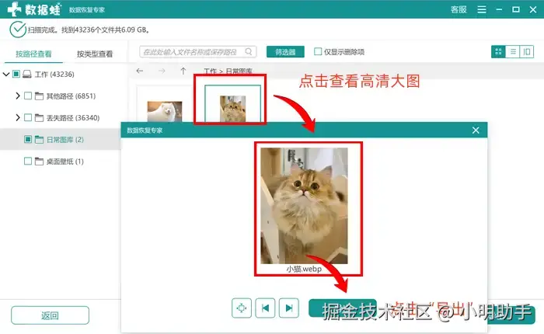Image resolution: width=544 pixels, height=334 pixels.
Task: Go back with the left arrow
Action: point(140,71)
